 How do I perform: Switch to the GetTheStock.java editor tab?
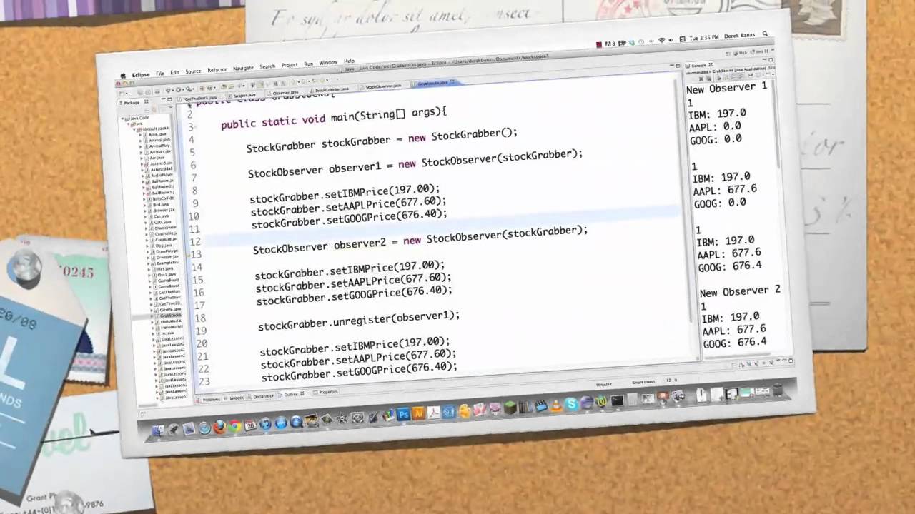point(197,98)
